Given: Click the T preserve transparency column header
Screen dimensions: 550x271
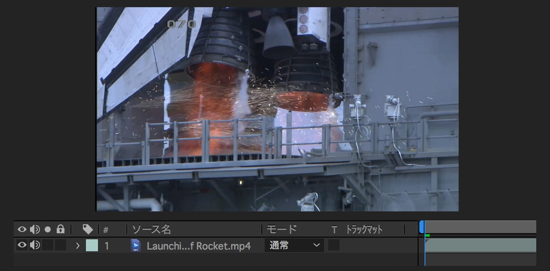Looking at the screenshot, I should (334, 230).
